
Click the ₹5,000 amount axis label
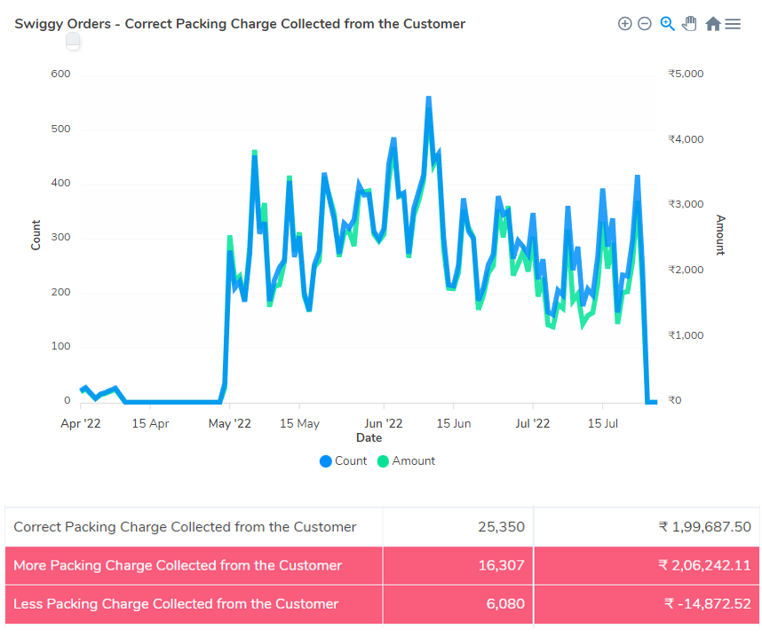(686, 74)
